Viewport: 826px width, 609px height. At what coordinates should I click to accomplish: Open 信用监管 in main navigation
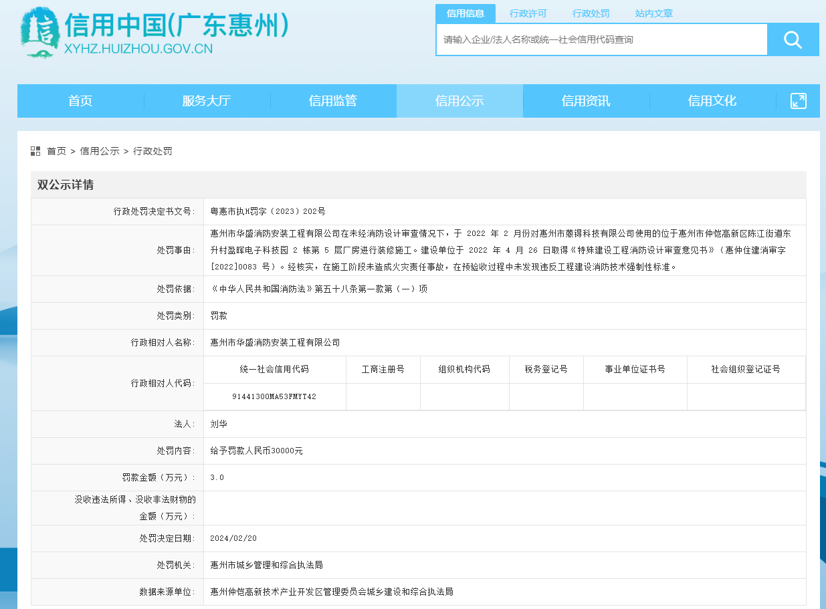pos(333,101)
